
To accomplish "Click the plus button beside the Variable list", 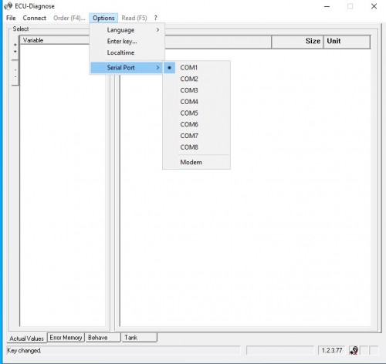I will pos(15,48).
